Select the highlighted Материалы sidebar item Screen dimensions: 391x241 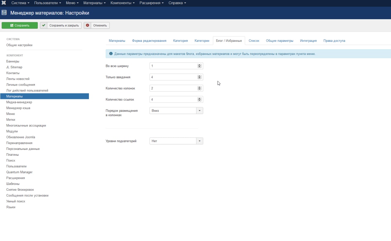click(x=45, y=96)
